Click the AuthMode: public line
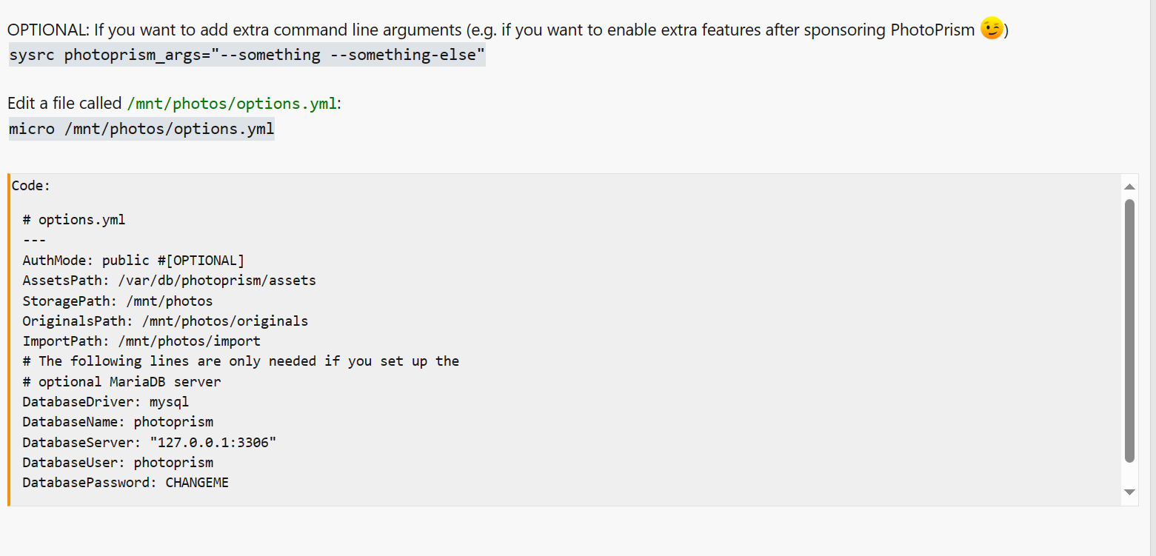The height and width of the screenshot is (556, 1156). pos(133,261)
